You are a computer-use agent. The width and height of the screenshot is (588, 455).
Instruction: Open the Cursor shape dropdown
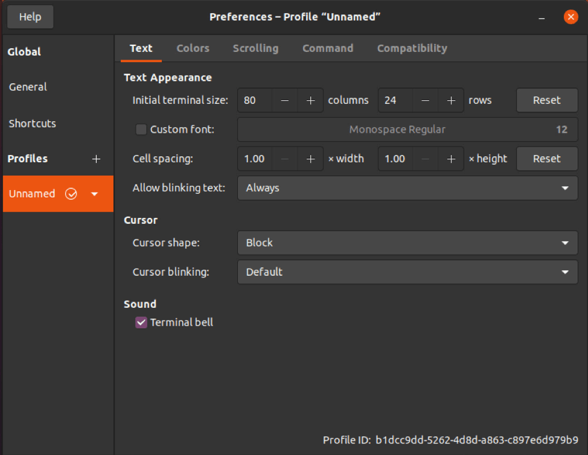click(407, 243)
